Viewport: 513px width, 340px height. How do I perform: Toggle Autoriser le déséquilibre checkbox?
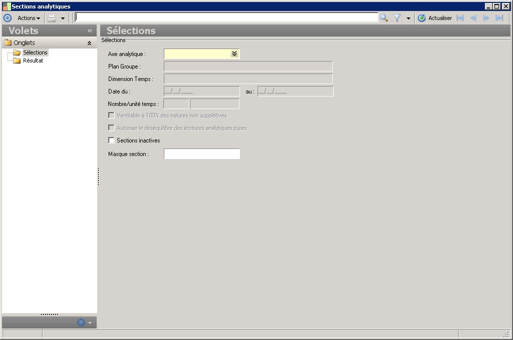coord(111,127)
